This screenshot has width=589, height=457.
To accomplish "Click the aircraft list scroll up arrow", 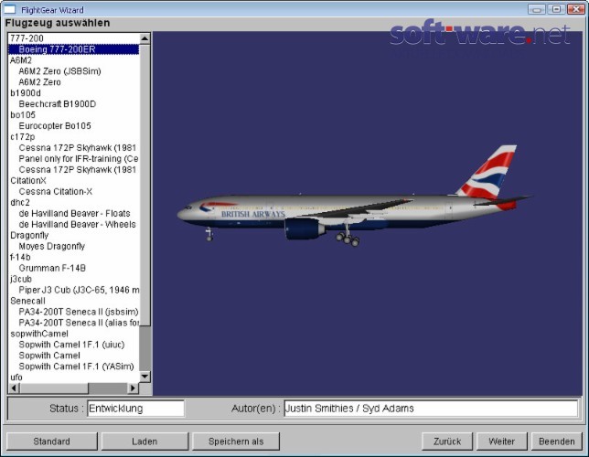I will pos(145,38).
